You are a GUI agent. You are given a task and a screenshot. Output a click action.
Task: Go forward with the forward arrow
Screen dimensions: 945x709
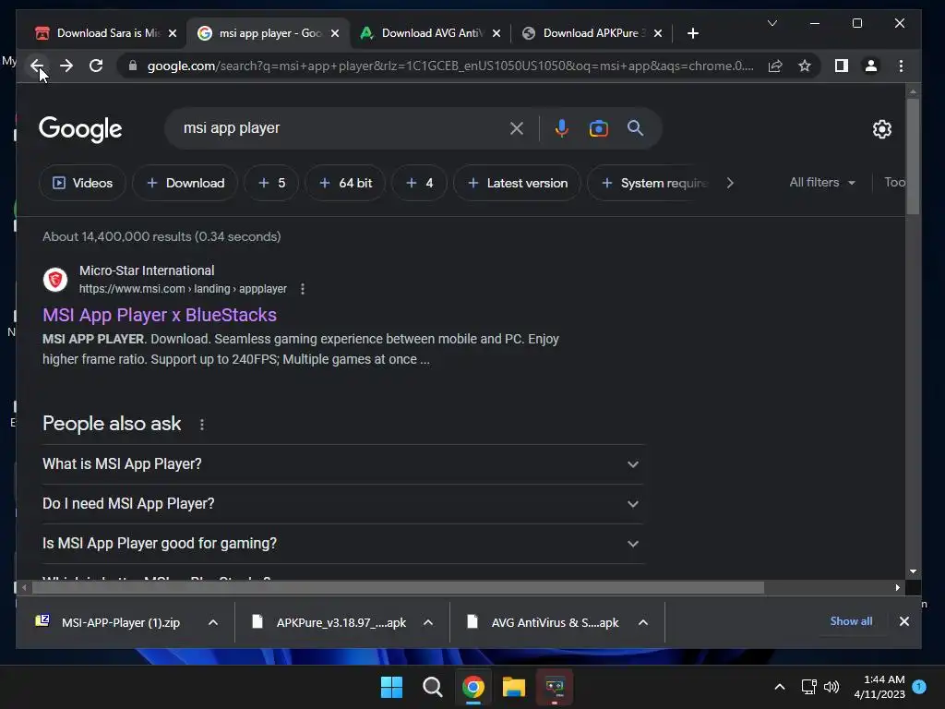point(66,66)
